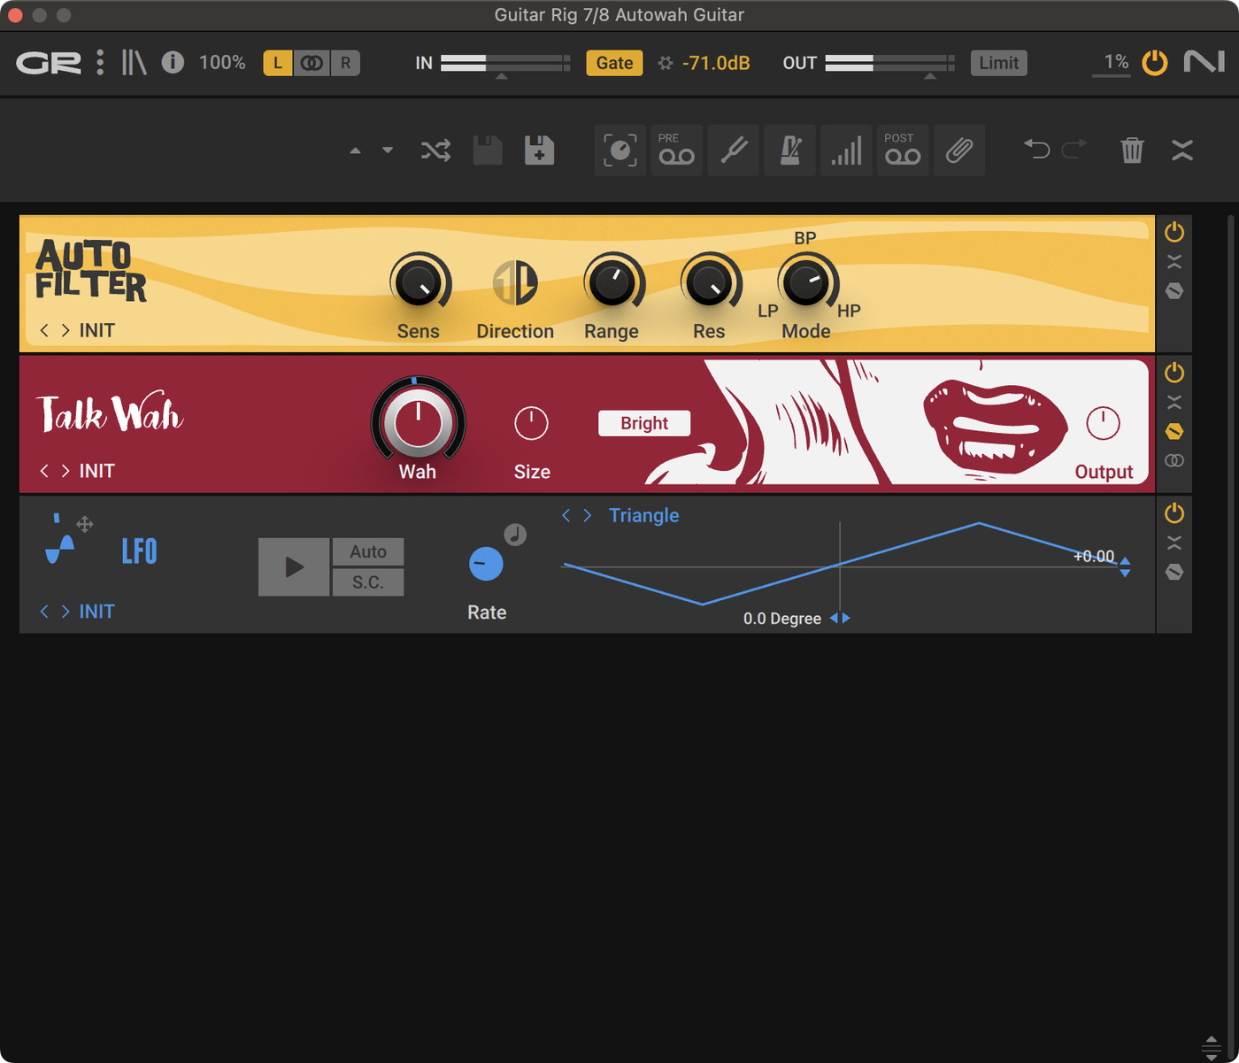The image size is (1239, 1063).
Task: Click the trash icon to clear rack
Action: pos(1132,150)
